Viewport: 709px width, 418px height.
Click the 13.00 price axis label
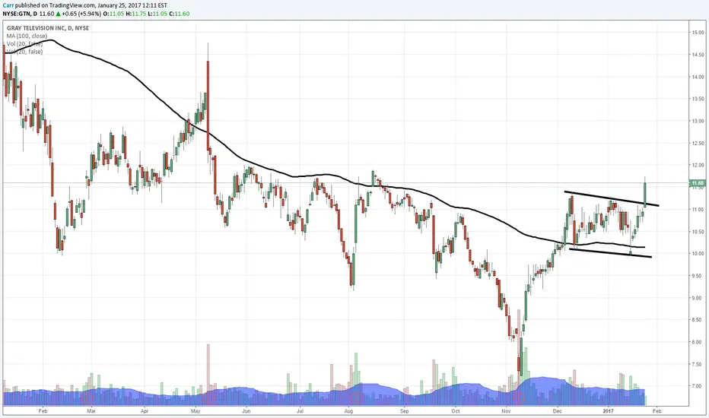(x=698, y=121)
